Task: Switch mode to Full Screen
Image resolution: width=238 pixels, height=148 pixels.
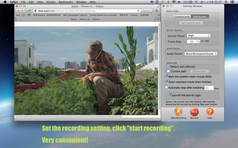Action: tap(200, 17)
